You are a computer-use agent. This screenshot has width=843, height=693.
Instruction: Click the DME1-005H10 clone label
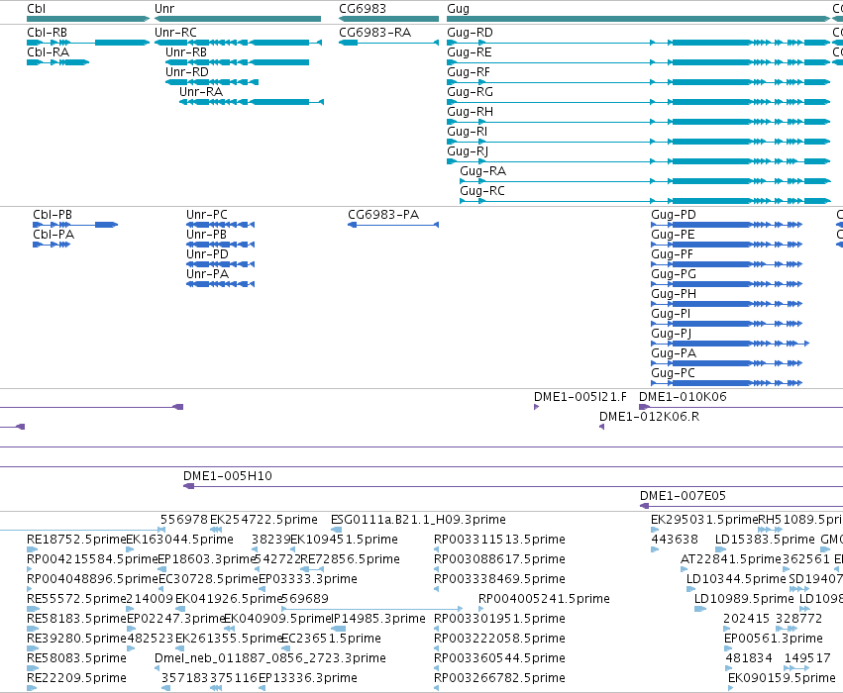tap(228, 476)
